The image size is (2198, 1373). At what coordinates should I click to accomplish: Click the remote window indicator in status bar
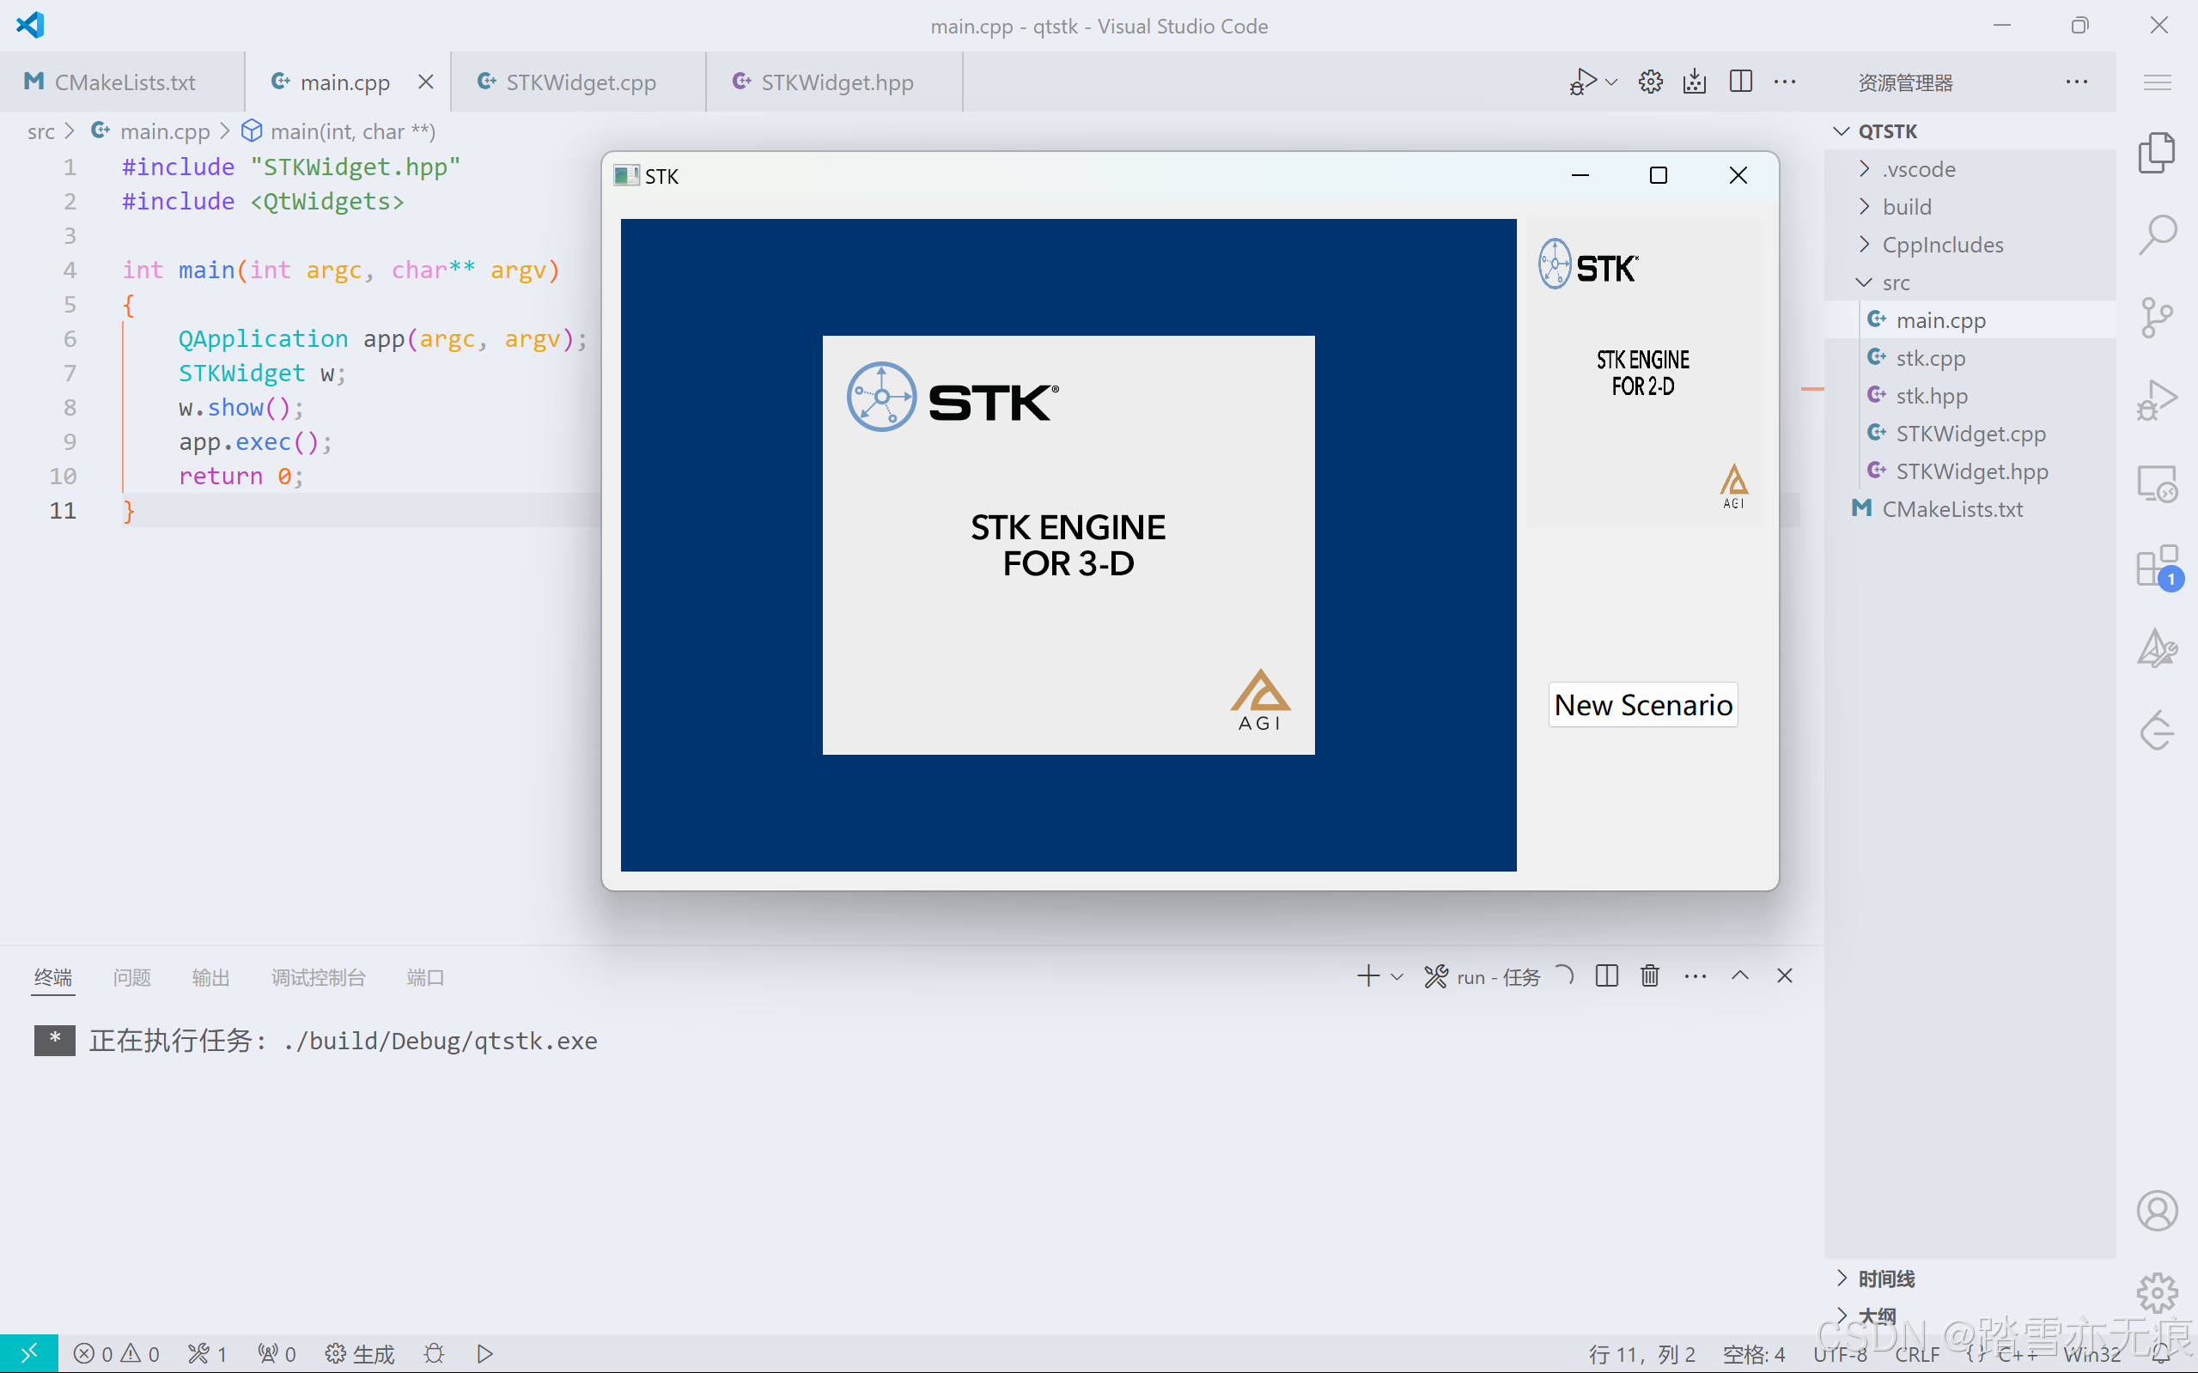[29, 1353]
